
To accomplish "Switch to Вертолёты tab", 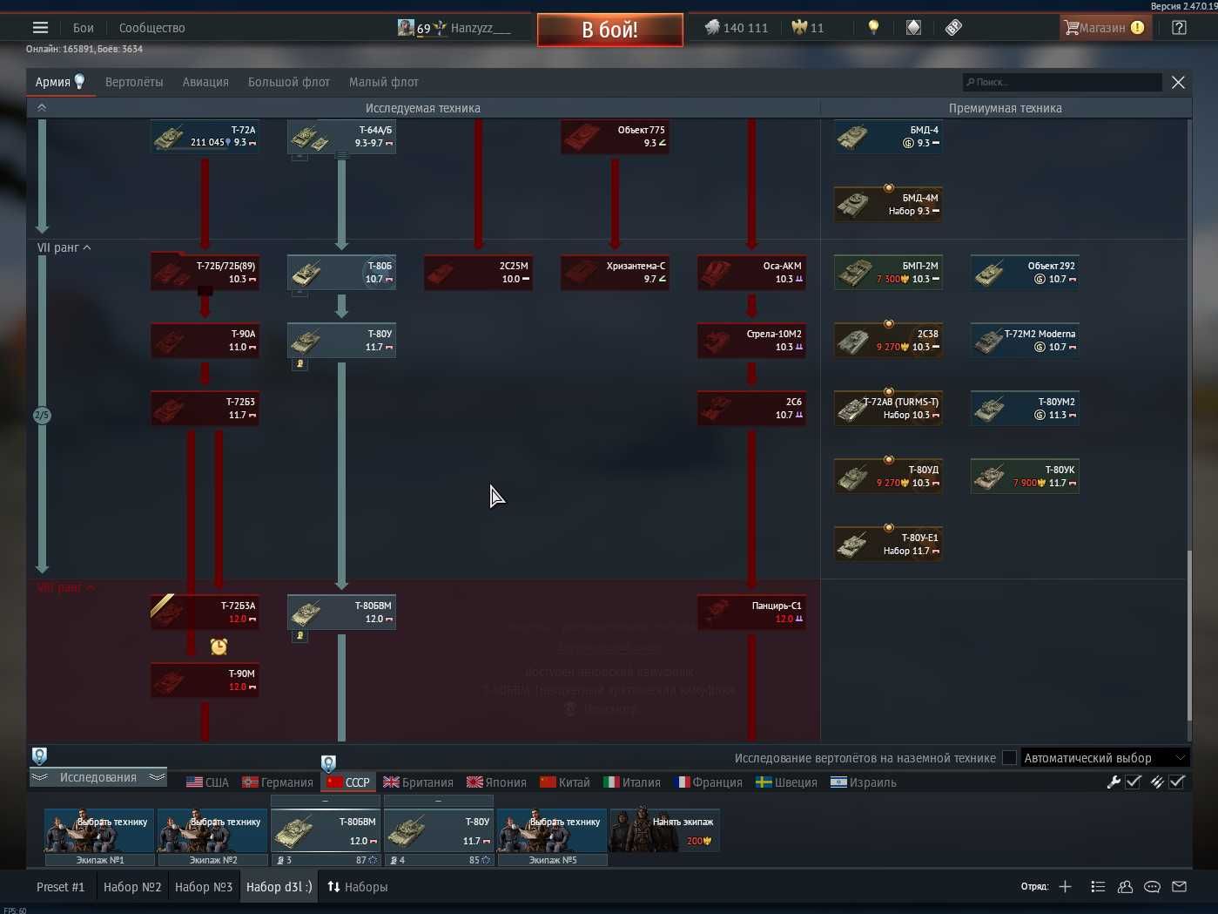I will [x=134, y=82].
